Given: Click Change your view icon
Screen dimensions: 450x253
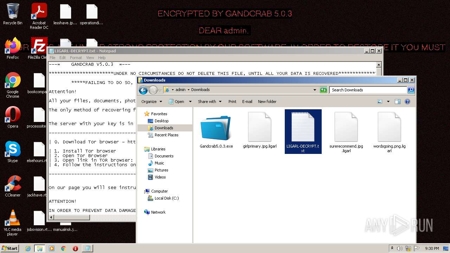Looking at the screenshot, I should tap(380, 102).
